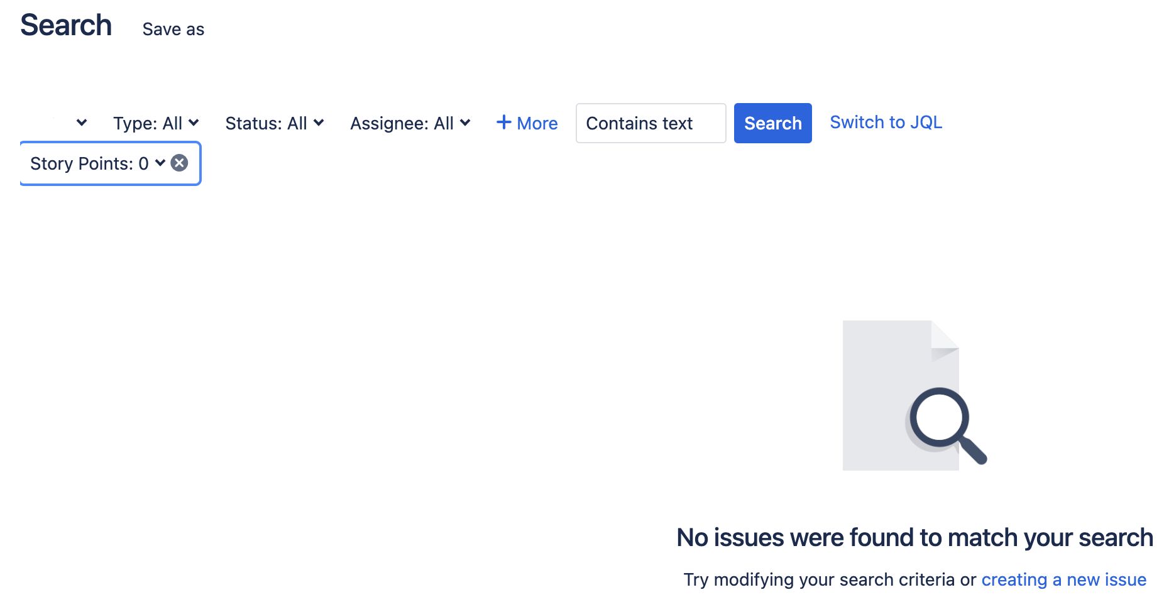This screenshot has height=602, width=1164.
Task: Focus the Contains text input field
Action: coord(651,123)
